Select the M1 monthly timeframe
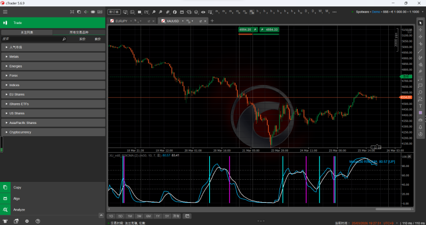 coord(327,12)
